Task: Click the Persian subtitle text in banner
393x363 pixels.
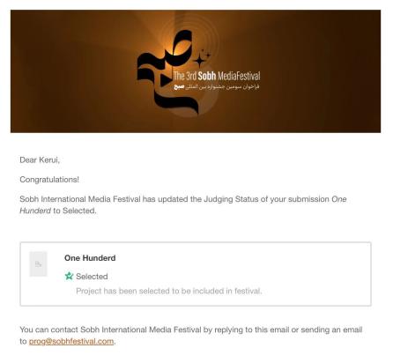Action: tap(217, 87)
